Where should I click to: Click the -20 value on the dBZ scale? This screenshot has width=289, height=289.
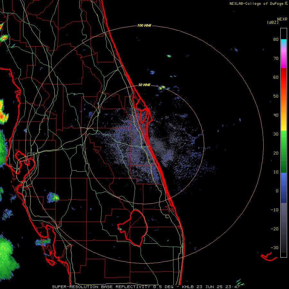pyautogui.click(x=275, y=229)
